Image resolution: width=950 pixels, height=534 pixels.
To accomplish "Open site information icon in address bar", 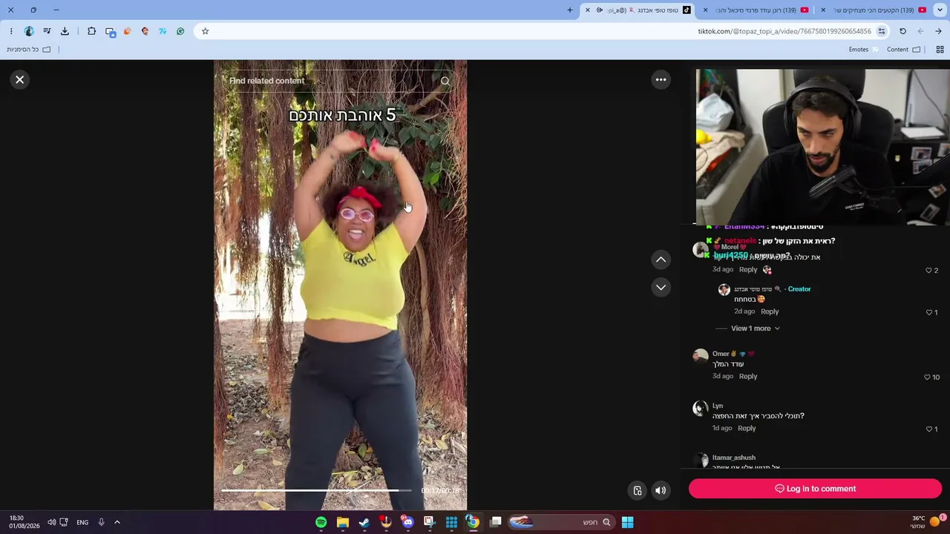I will pos(882,31).
